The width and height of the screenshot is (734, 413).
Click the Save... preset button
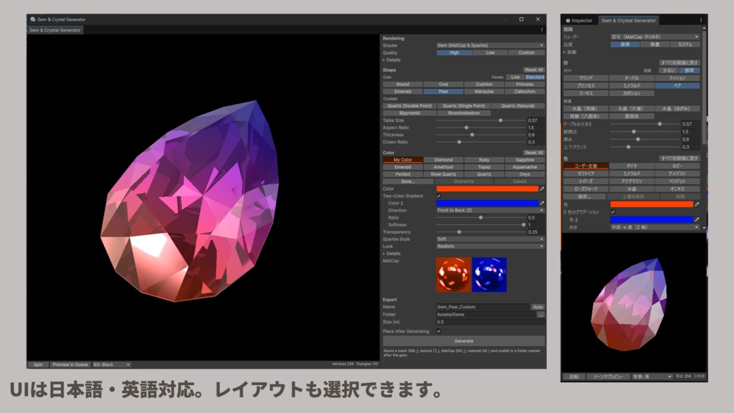click(x=408, y=181)
